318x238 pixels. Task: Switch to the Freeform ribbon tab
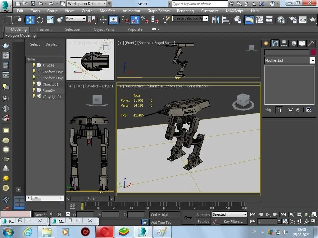pos(44,29)
